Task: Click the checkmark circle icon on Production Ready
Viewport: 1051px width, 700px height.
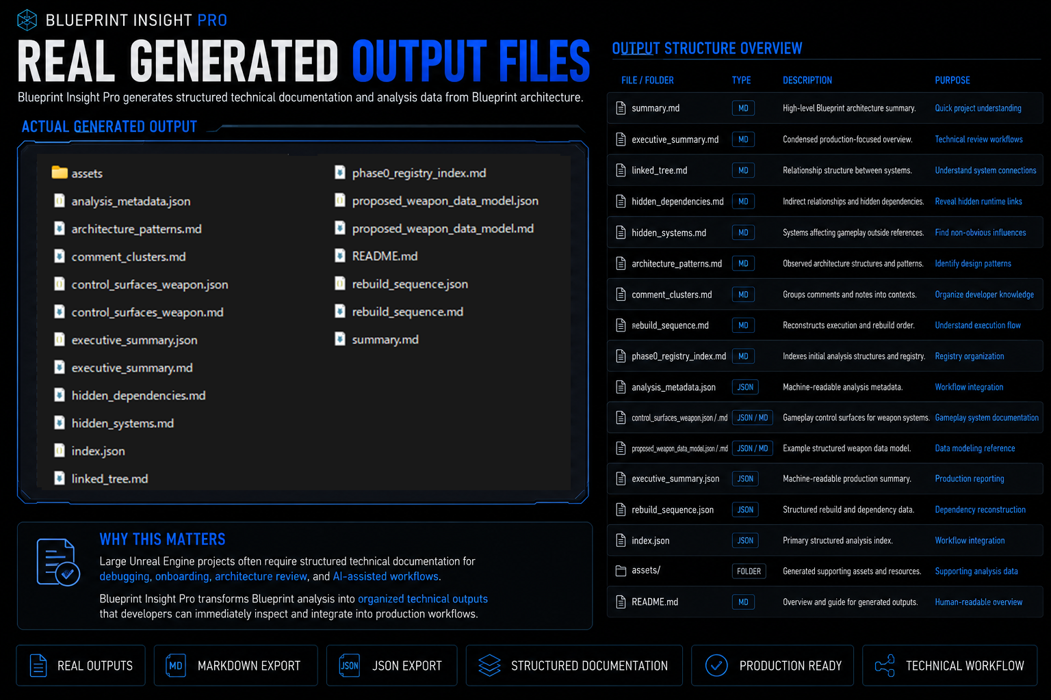Action: pyautogui.click(x=716, y=665)
